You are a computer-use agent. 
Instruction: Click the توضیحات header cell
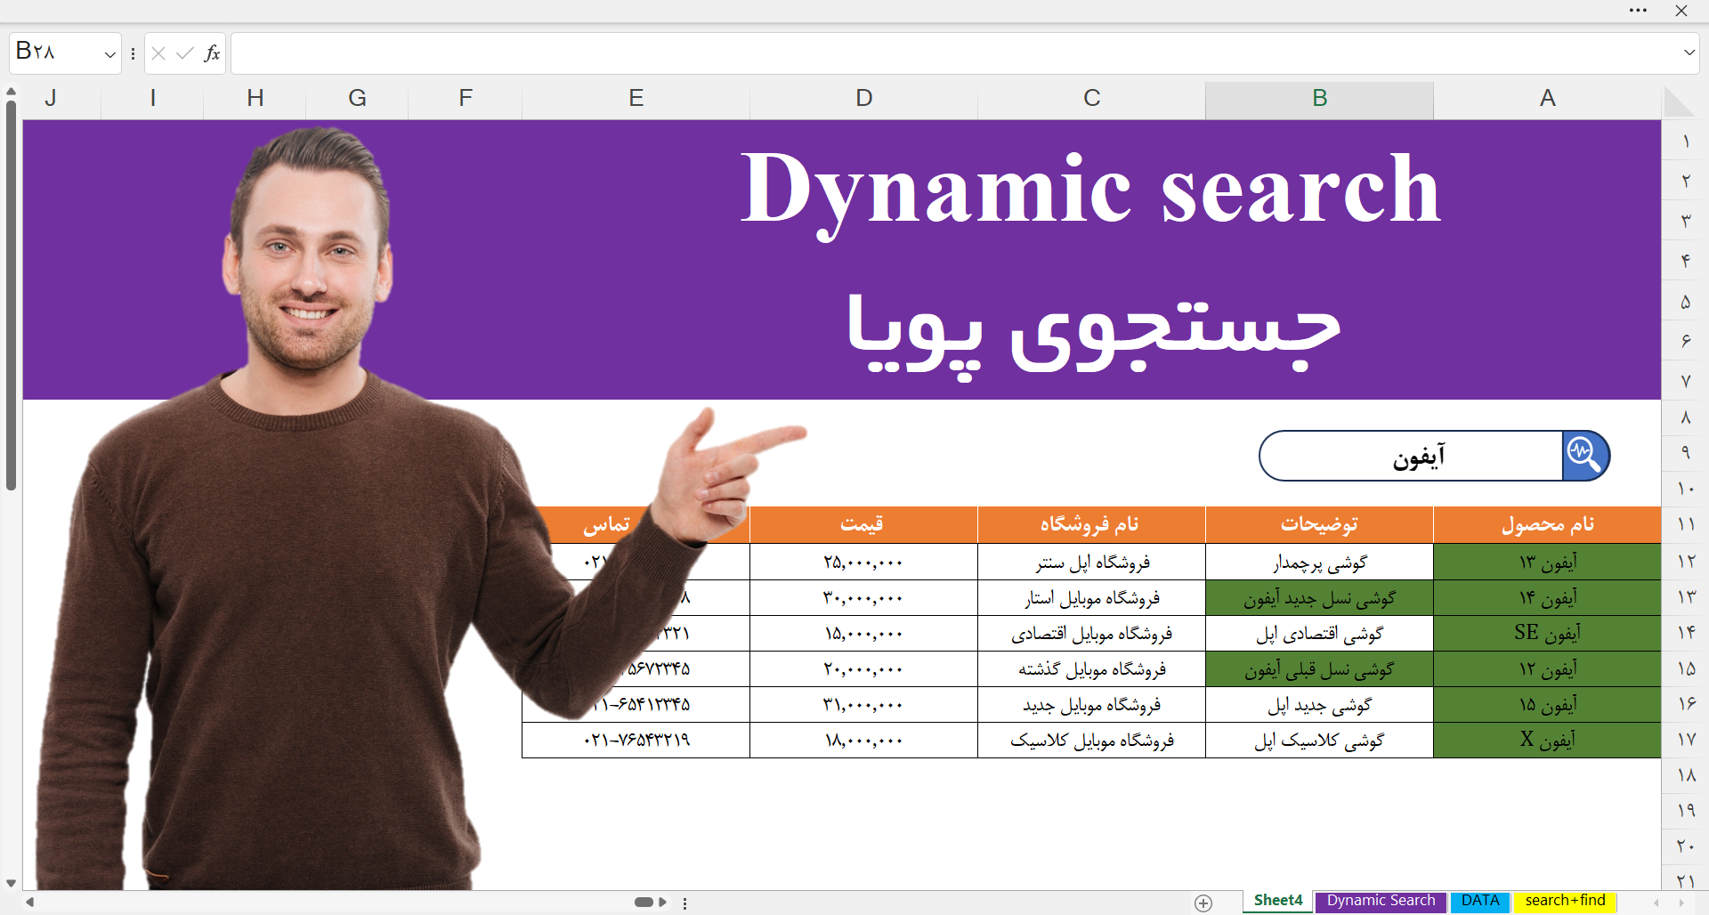(x=1319, y=525)
